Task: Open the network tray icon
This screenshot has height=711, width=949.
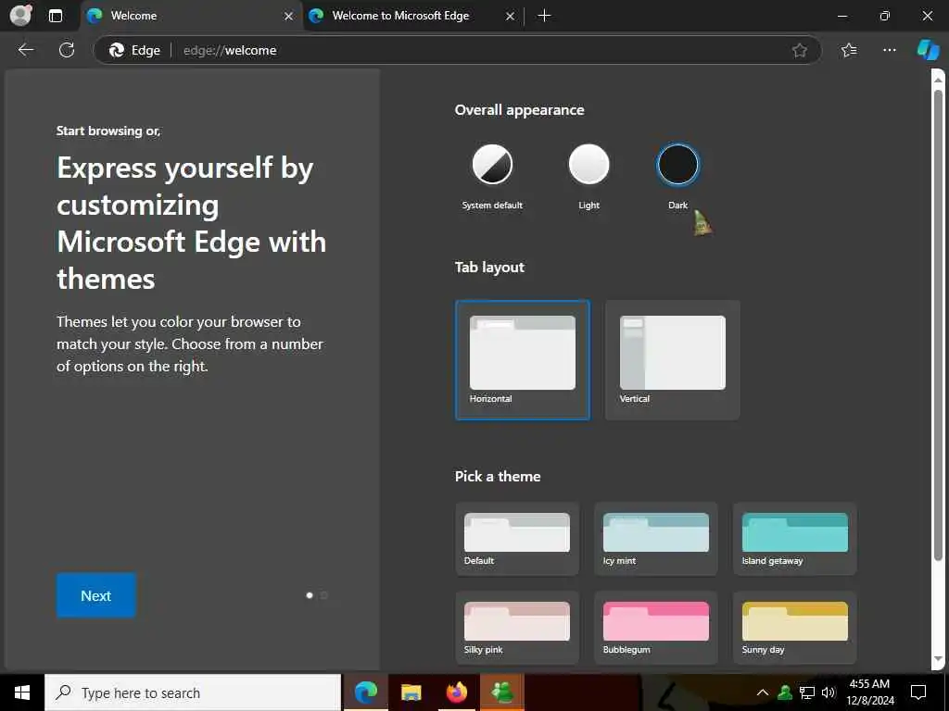Action: point(807,692)
